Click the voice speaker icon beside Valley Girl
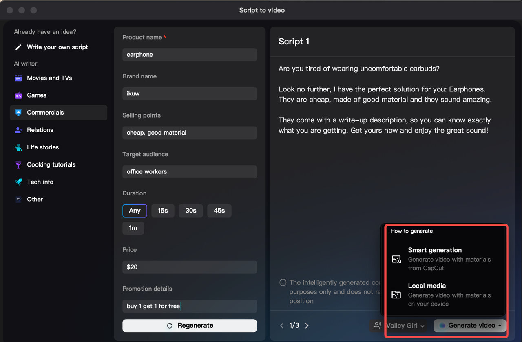Viewport: 522px width, 342px height. [x=376, y=325]
